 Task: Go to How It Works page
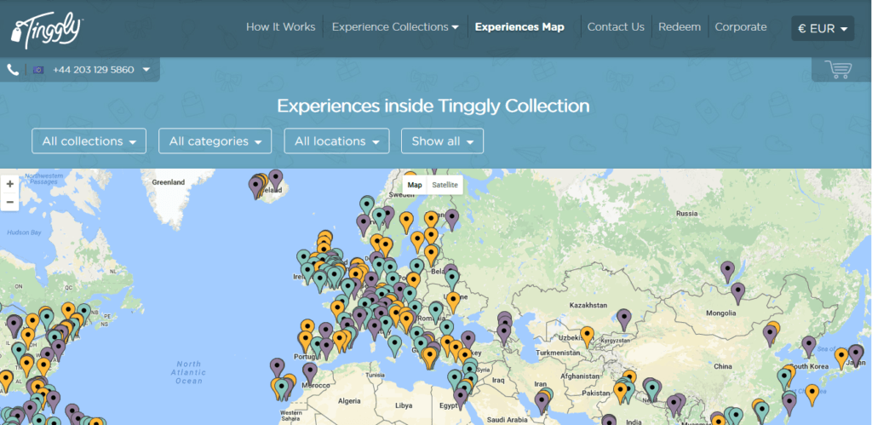[x=280, y=26]
